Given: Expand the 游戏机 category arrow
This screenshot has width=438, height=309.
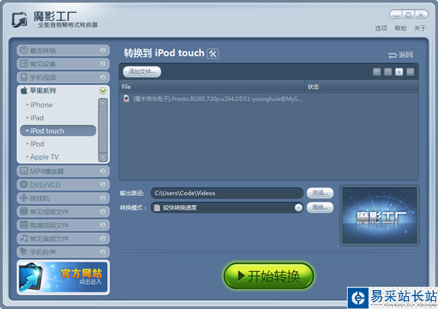Looking at the screenshot, I should pos(103,198).
